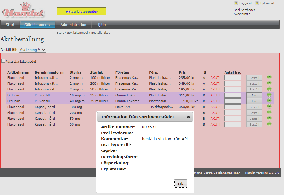Click the price 350,00 kr

[x=187, y=107]
